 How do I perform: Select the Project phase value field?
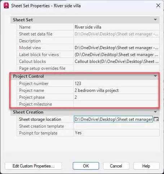pyautogui.click(x=116, y=97)
